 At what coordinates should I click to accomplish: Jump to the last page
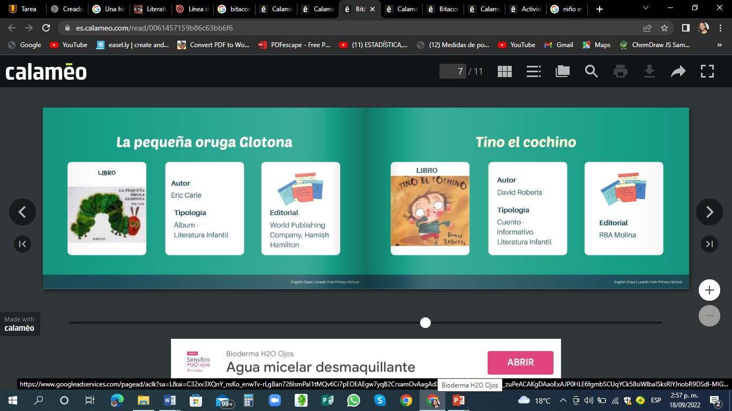(709, 244)
